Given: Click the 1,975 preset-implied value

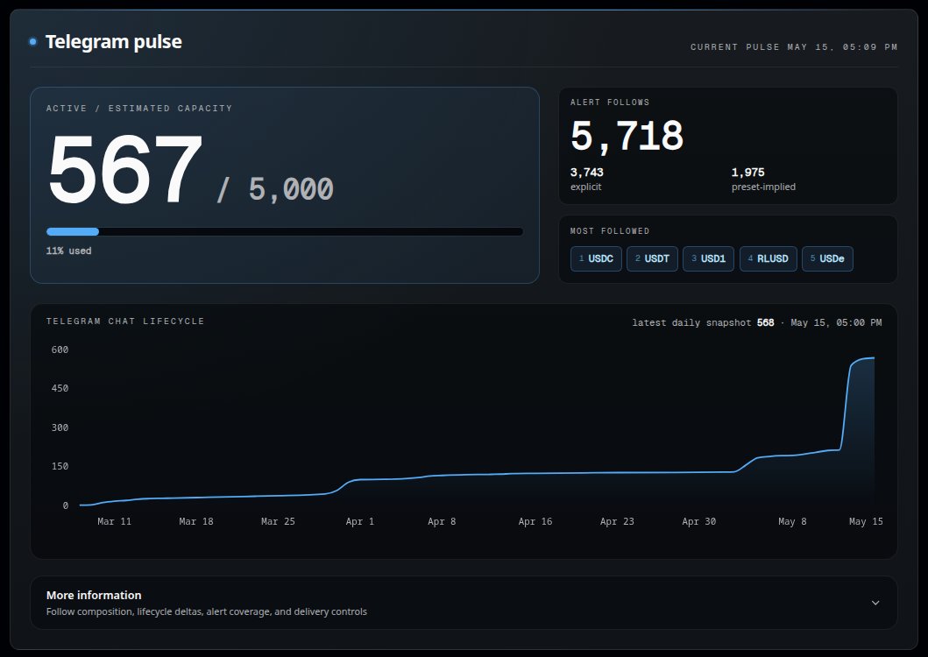Looking at the screenshot, I should (x=748, y=173).
